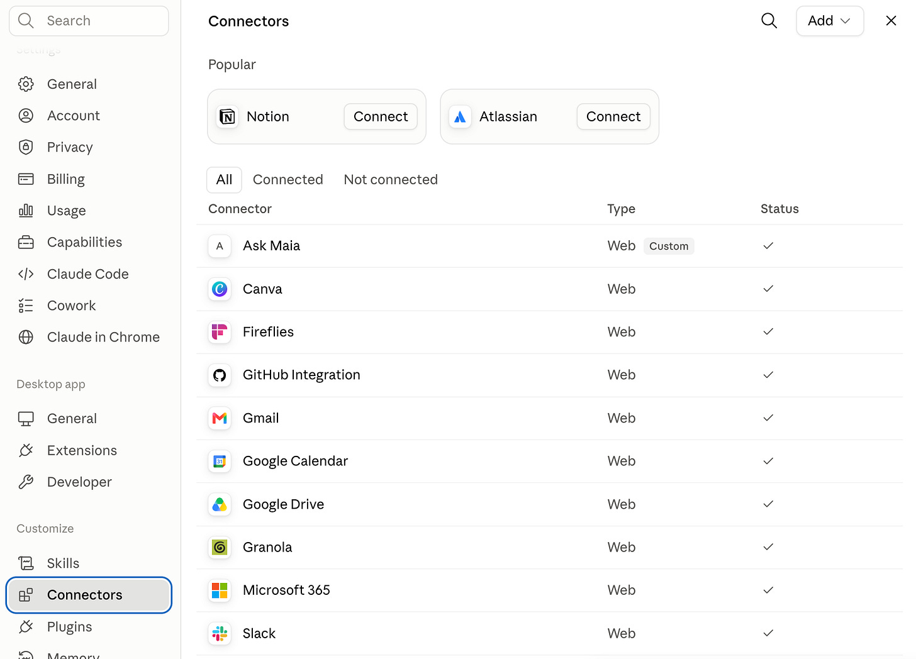Open the Account settings page
The image size is (916, 659).
[89, 116]
